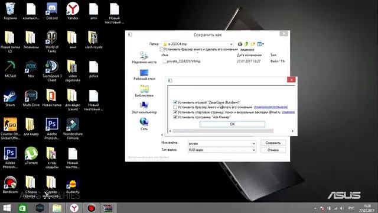Sort files by Имя column header
Screen dimensions: 378x213
[x=165, y=55]
